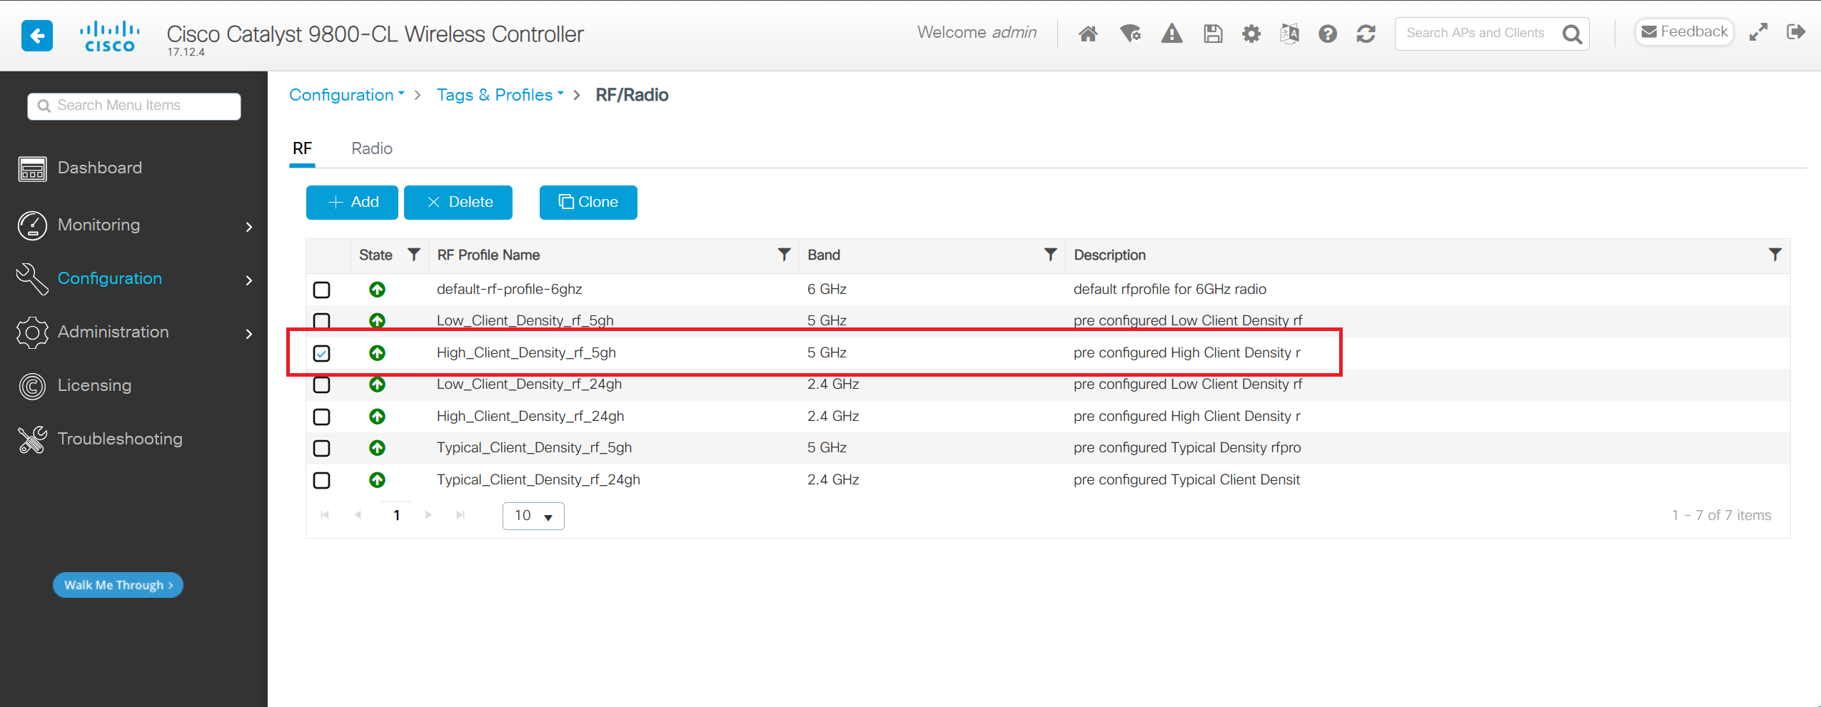Click the logout icon
This screenshot has width=1821, height=707.
point(1796,32)
